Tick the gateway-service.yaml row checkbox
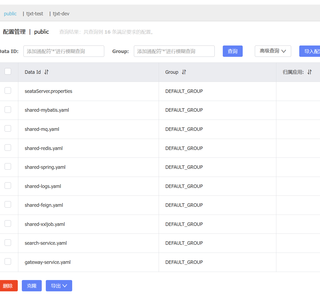This screenshot has height=304, width=320. (8, 261)
